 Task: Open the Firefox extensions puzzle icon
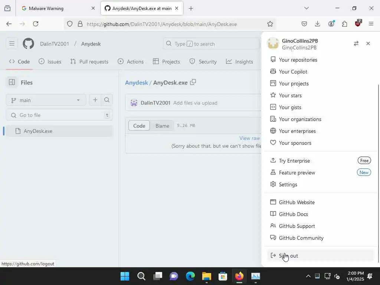tap(345, 24)
